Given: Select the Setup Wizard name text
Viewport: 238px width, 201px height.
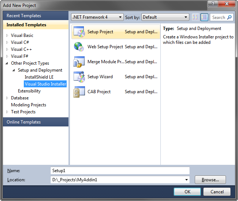Looking at the screenshot, I should point(100,77).
